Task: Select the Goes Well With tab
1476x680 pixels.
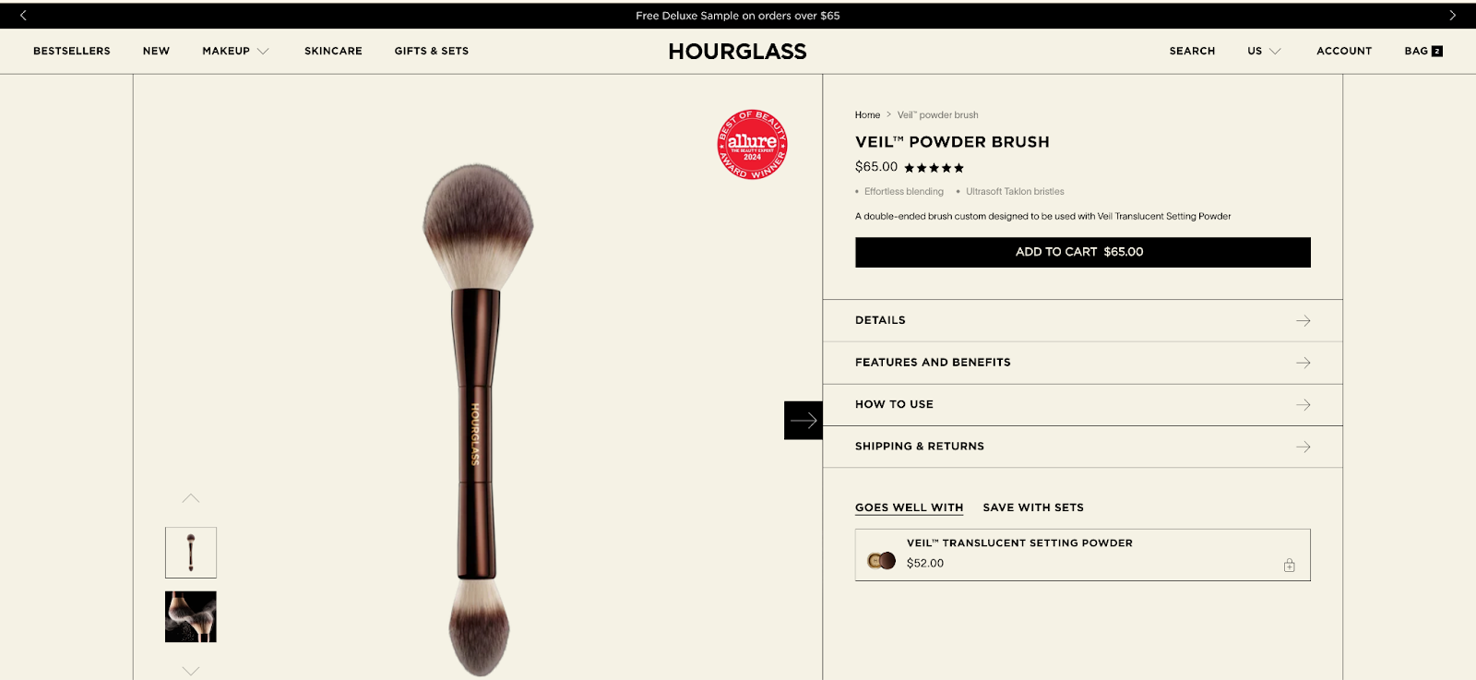Action: [x=909, y=507]
